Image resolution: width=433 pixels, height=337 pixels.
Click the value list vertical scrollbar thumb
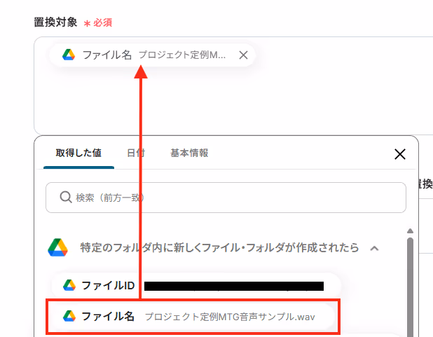(410, 287)
